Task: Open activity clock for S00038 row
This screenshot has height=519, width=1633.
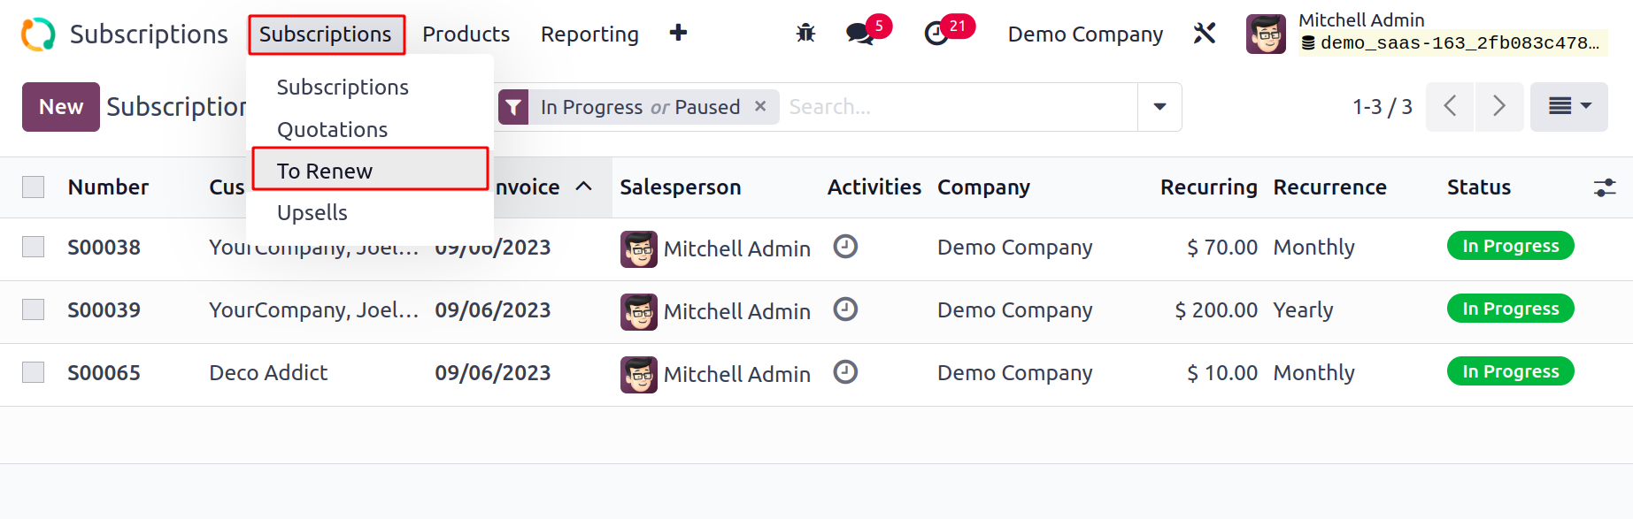Action: pyautogui.click(x=845, y=247)
